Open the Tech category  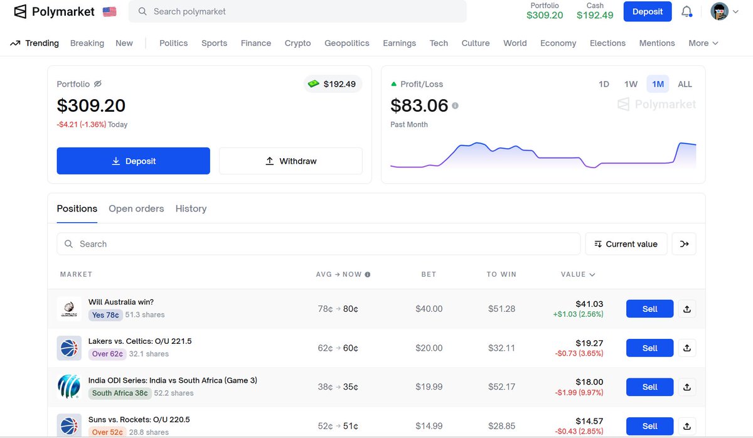[x=439, y=43]
